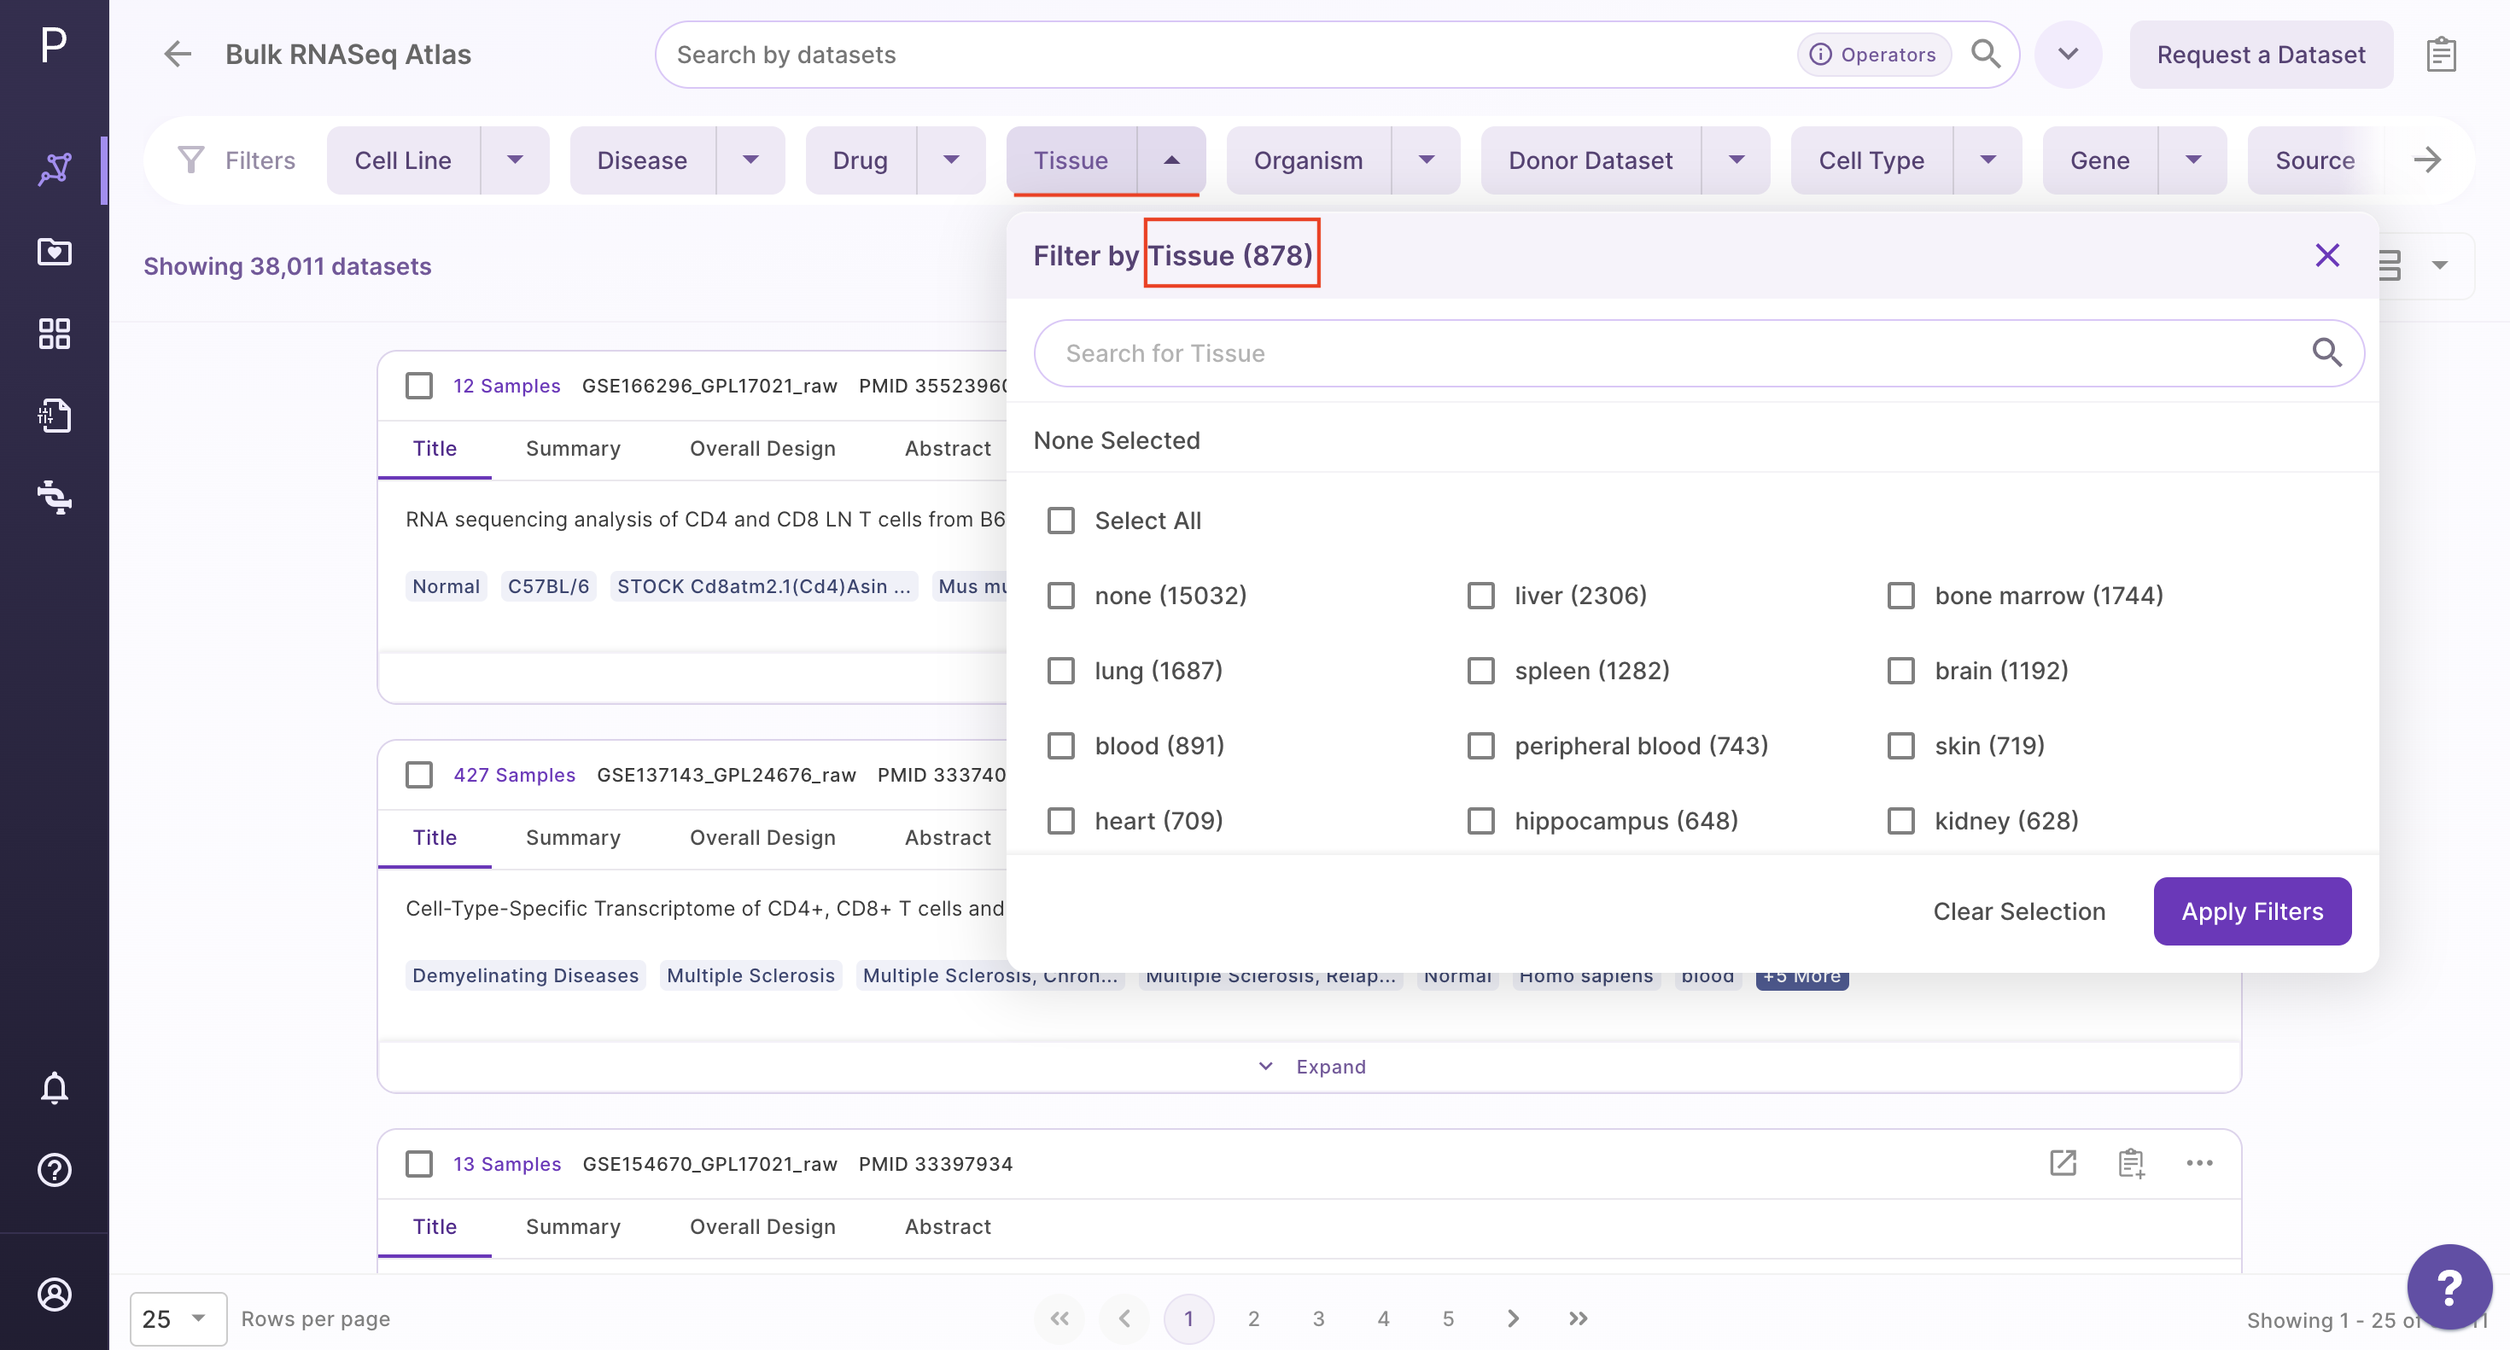
Task: Open the notifications bell icon
Action: [54, 1087]
